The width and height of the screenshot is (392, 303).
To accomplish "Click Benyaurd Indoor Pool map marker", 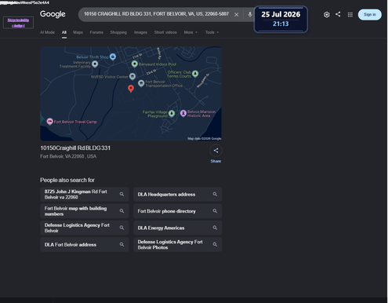I will click(135, 64).
